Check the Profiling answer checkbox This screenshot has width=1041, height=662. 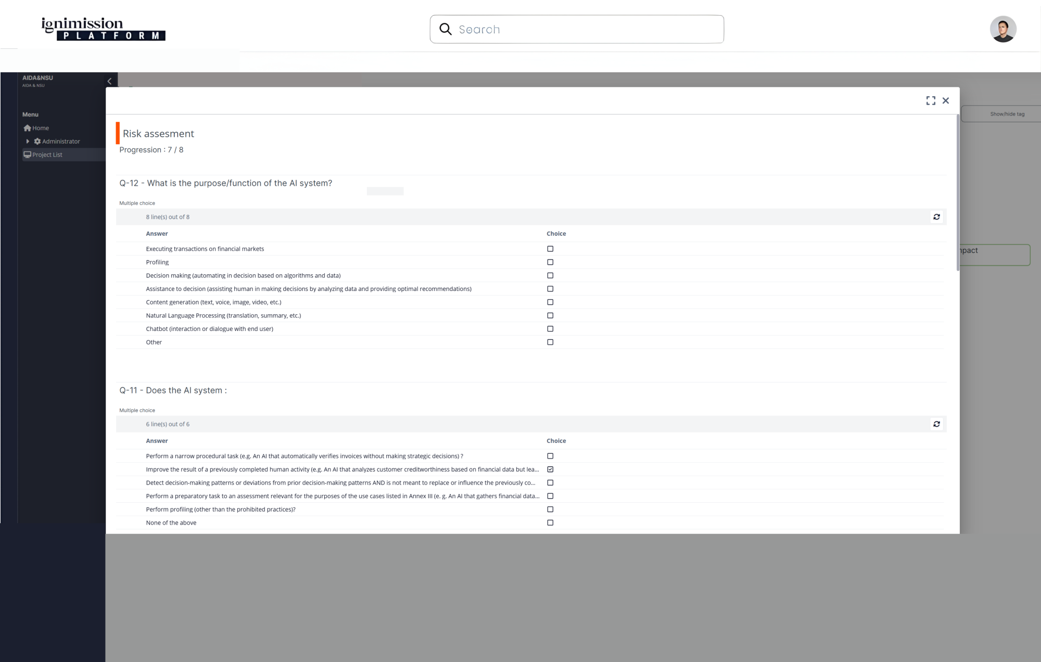tap(550, 262)
